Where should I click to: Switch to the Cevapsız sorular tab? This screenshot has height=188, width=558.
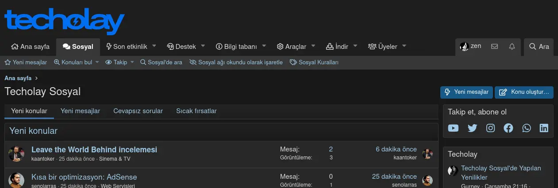pos(138,111)
